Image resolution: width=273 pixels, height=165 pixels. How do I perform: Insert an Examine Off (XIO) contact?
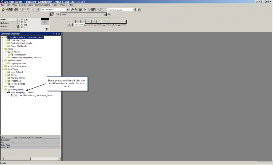click(x=94, y=21)
